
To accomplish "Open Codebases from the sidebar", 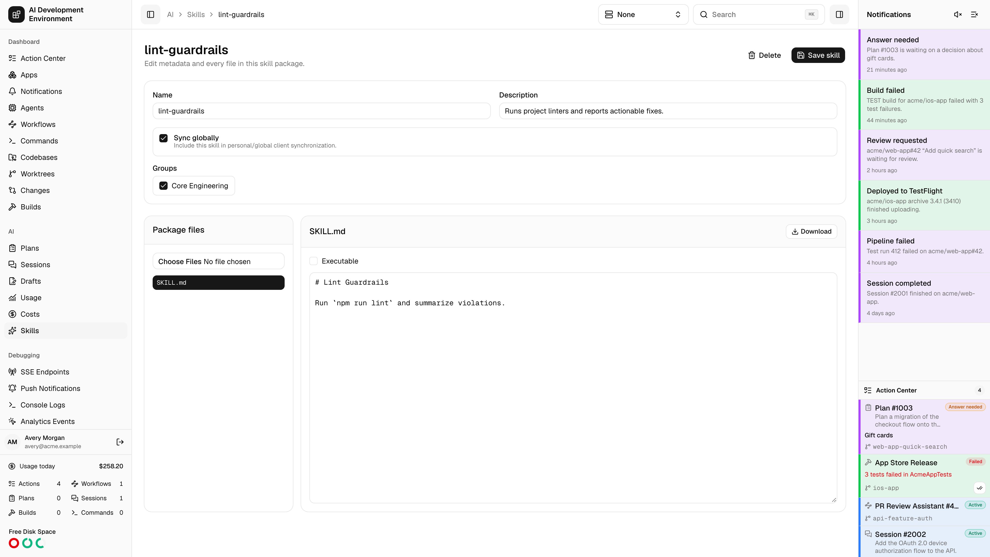I will (x=66, y=158).
